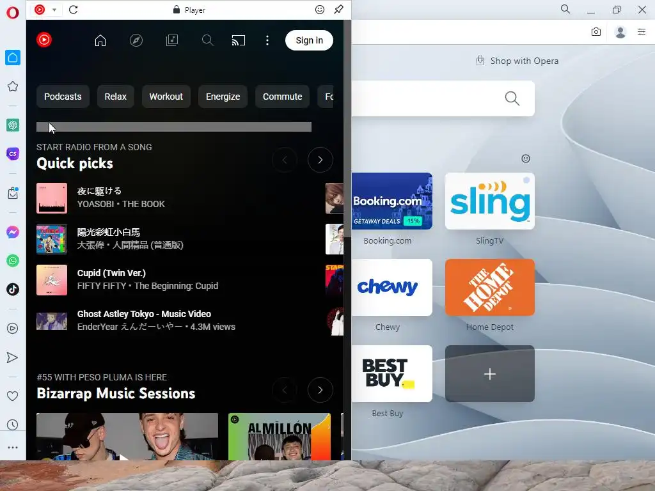Open the History clock sidebar icon
655x491 pixels.
[13, 425]
